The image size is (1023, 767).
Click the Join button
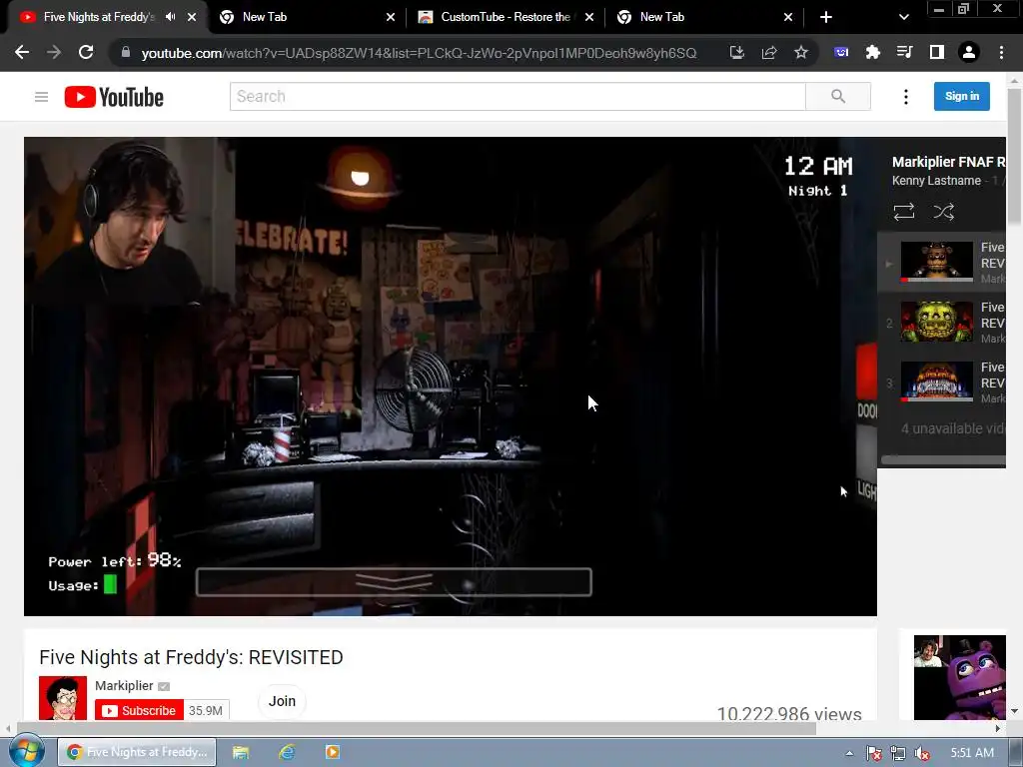(282, 701)
